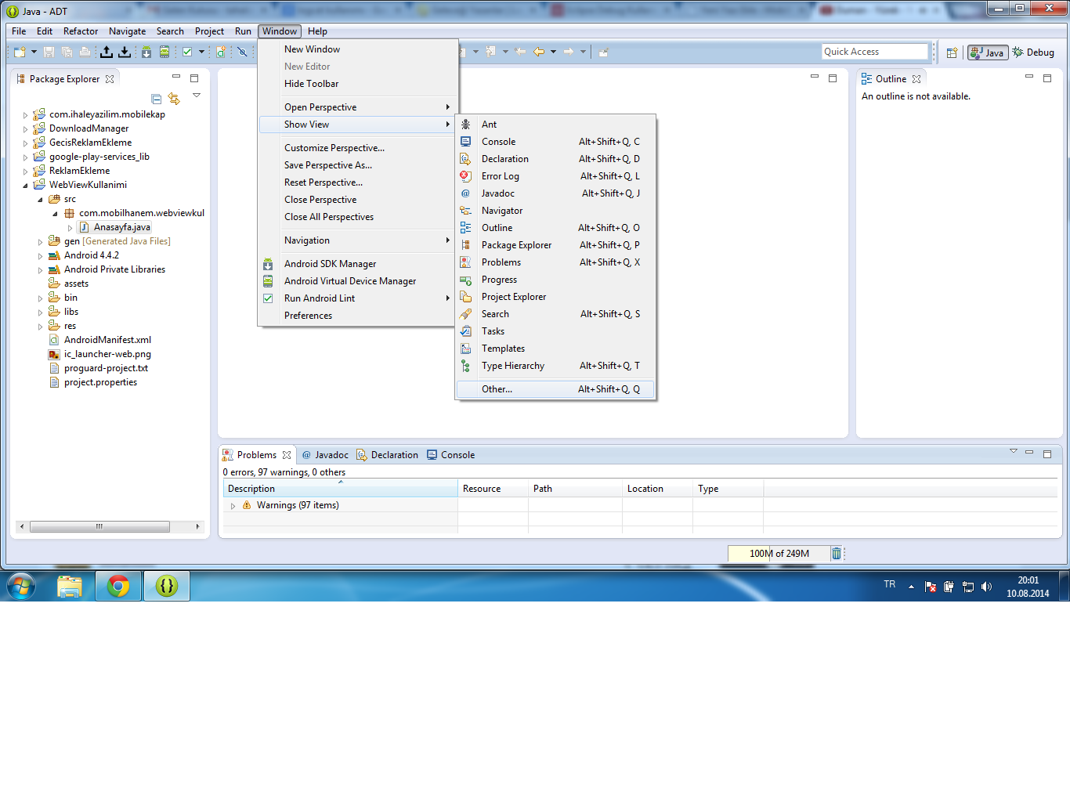Open dropdown arrow next to New icon
Screen dimensions: 1070x802
point(34,52)
